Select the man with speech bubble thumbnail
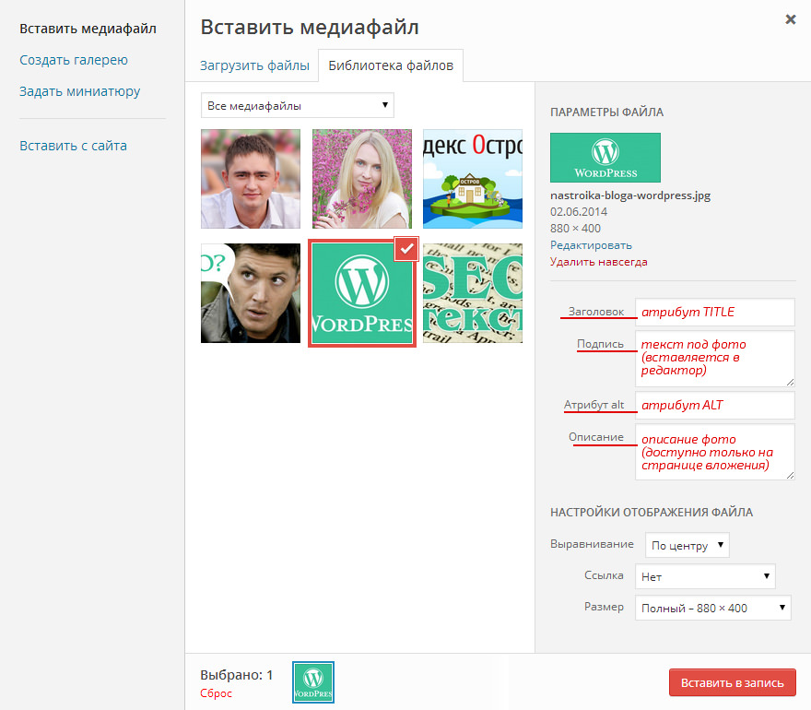Screen dimensions: 811x710 251,293
